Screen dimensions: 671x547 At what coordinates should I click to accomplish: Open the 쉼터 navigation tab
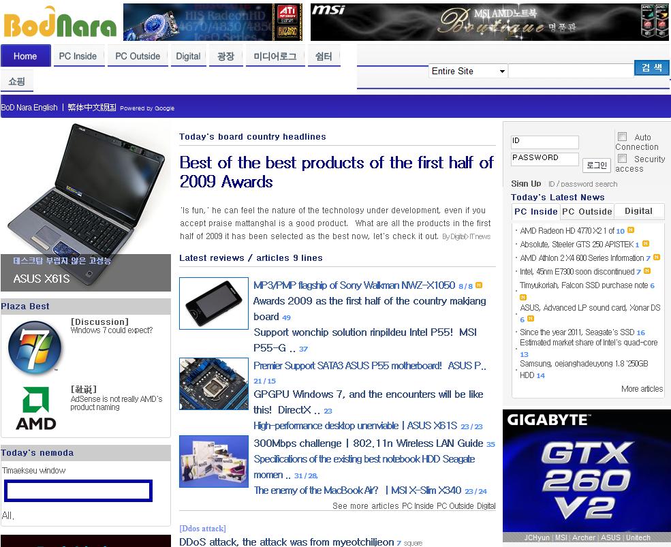[x=324, y=56]
